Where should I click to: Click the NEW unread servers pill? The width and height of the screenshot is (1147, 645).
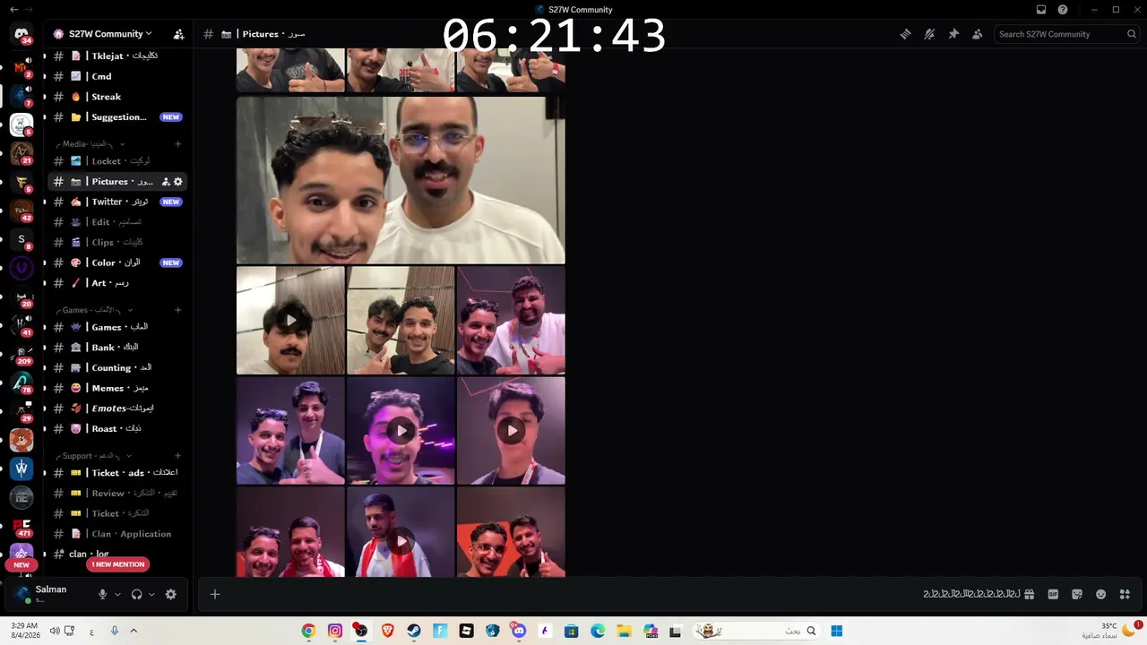coord(22,565)
